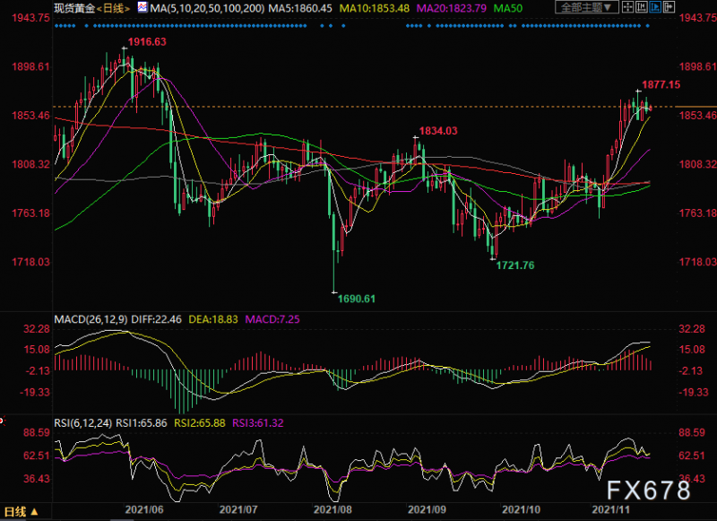This screenshot has height=521, width=717.
Task: Click the 现货黄金 instrument title
Action: [x=75, y=8]
